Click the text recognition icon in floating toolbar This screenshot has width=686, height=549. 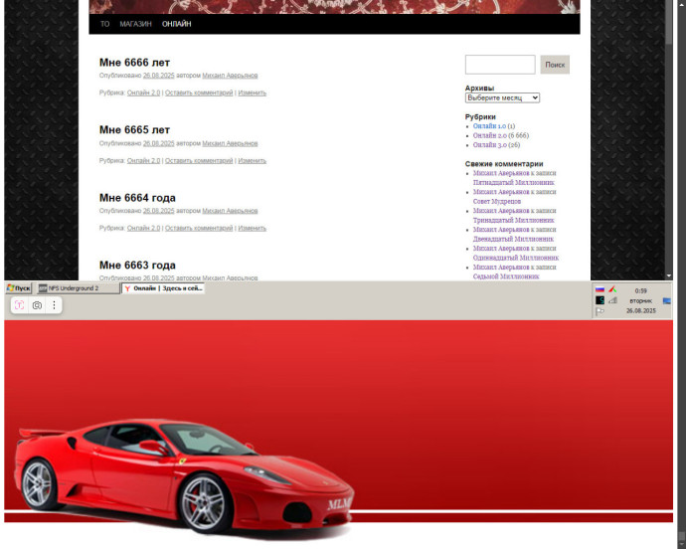point(19,305)
